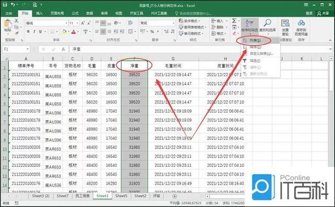Open Find and Select magnifier
The width and height of the screenshot is (335, 207).
(267, 26)
